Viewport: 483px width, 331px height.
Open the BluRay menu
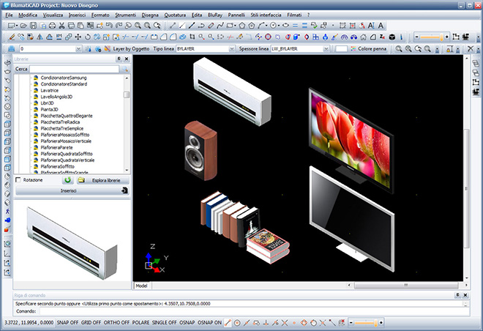216,15
